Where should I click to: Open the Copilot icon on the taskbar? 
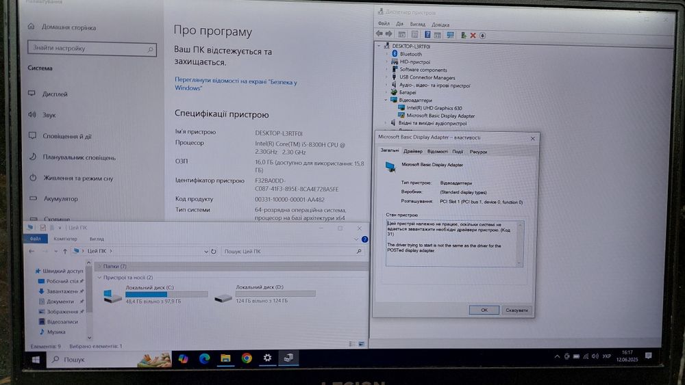click(x=183, y=358)
